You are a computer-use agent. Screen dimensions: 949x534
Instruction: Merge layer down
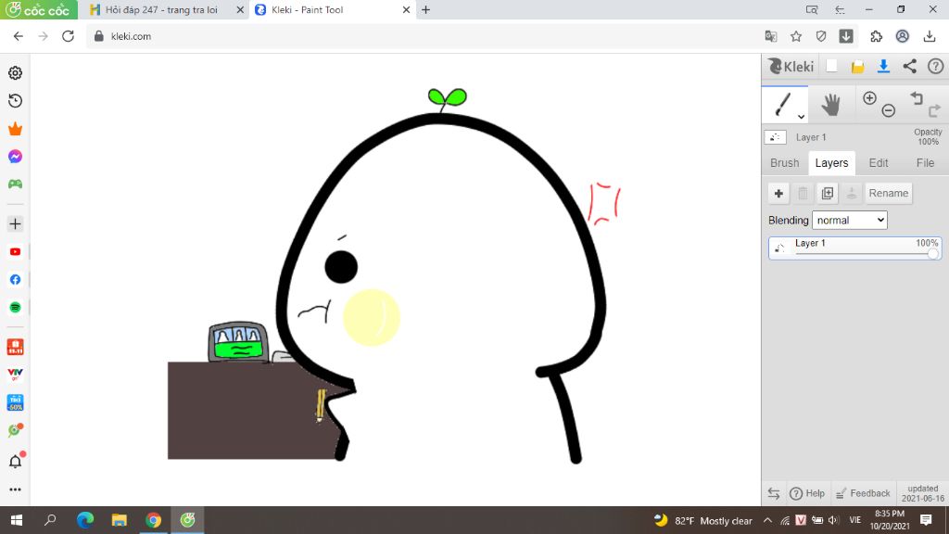point(852,193)
